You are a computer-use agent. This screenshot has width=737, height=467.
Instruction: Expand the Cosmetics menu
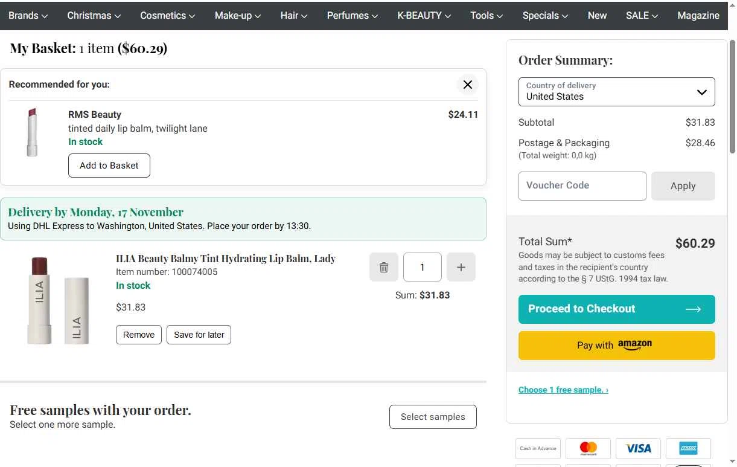point(167,16)
